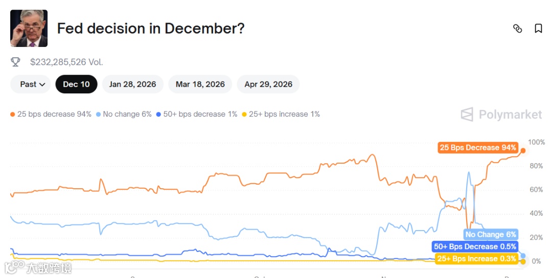Switch to the Jan 28, 2026 tab

pyautogui.click(x=133, y=84)
